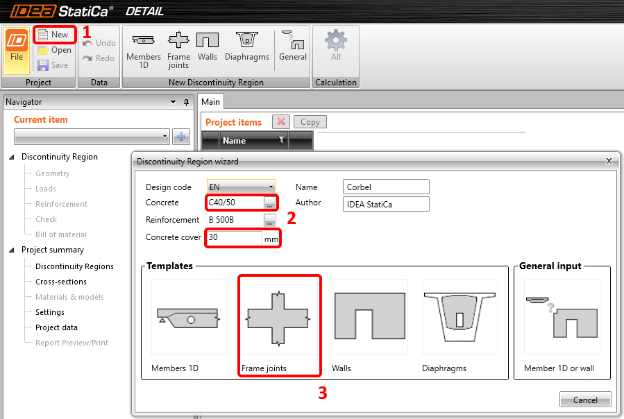Switch to the Main tab
Viewport: 624px width, 419px height.
pos(210,102)
